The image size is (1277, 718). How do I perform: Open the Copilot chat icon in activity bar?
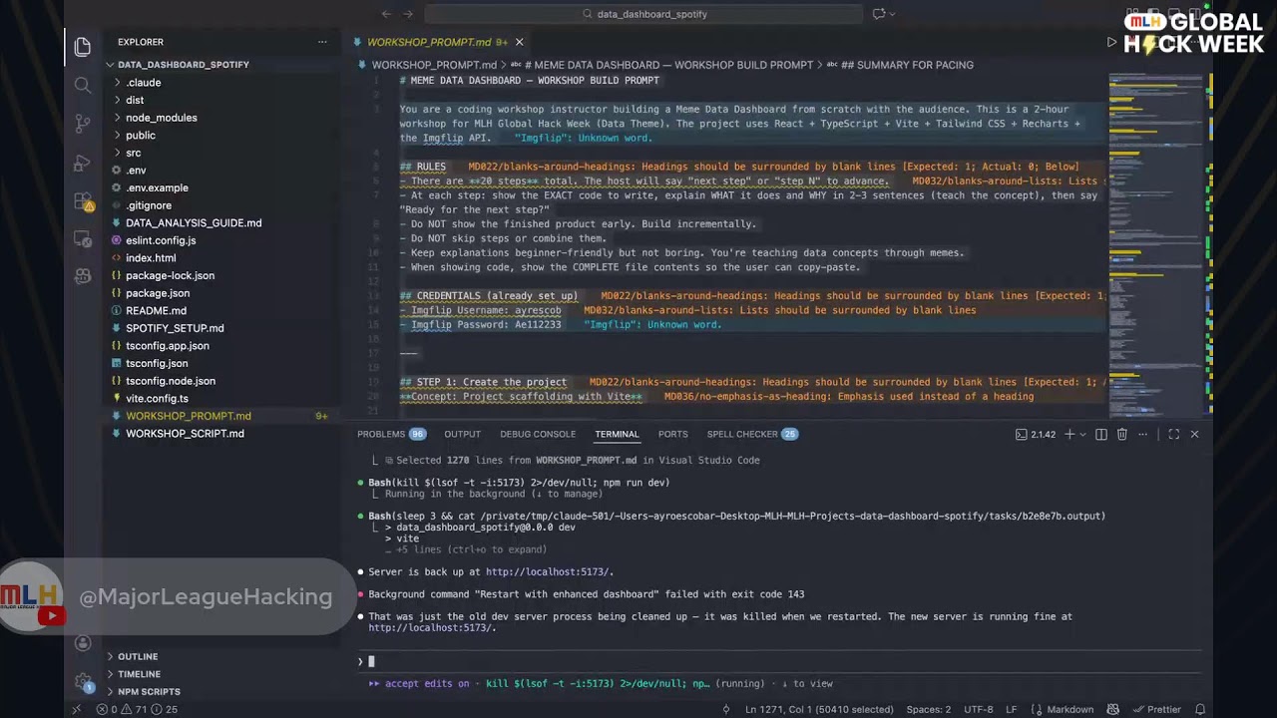[83, 276]
